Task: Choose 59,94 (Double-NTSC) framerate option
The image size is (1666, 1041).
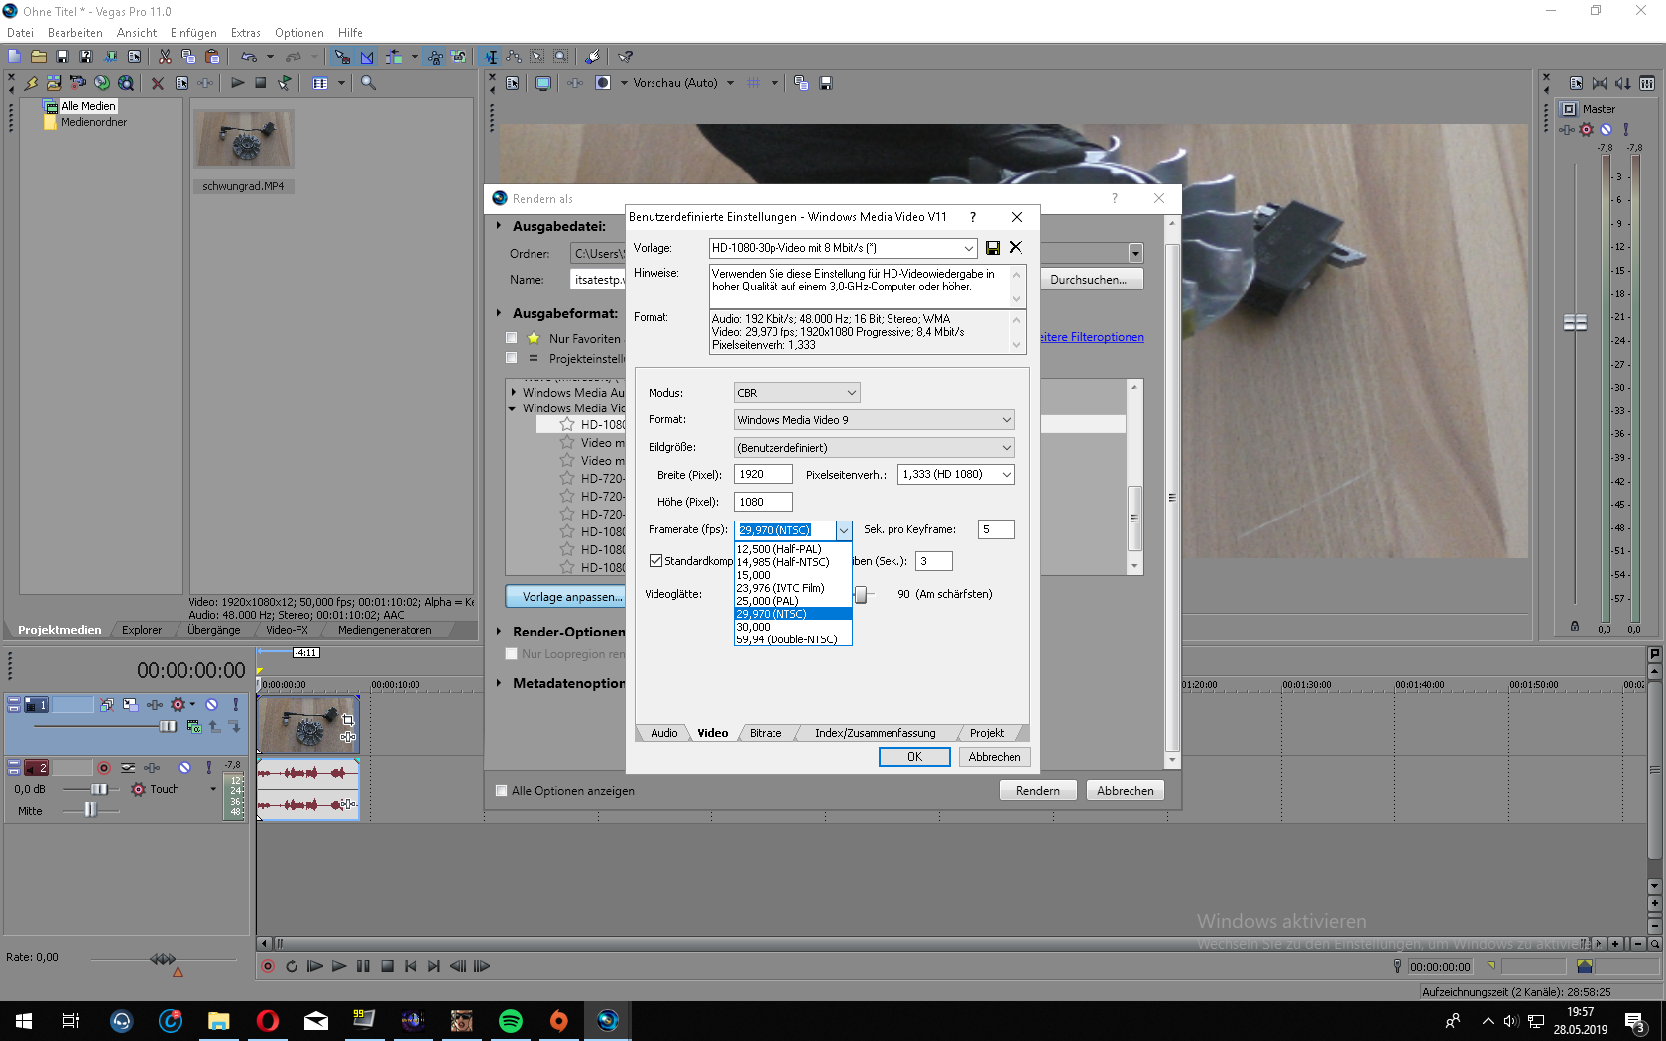Action: (792, 639)
